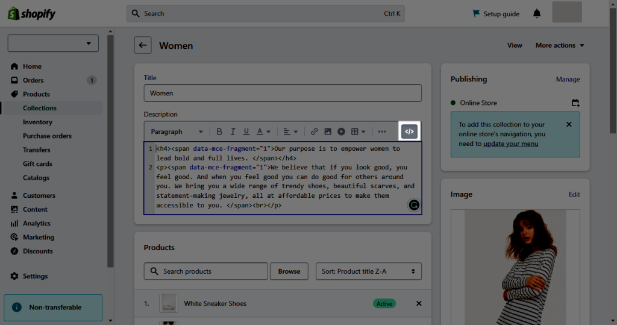This screenshot has height=325, width=617.
Task: Open Discounts in sidebar
Action: [x=38, y=251]
